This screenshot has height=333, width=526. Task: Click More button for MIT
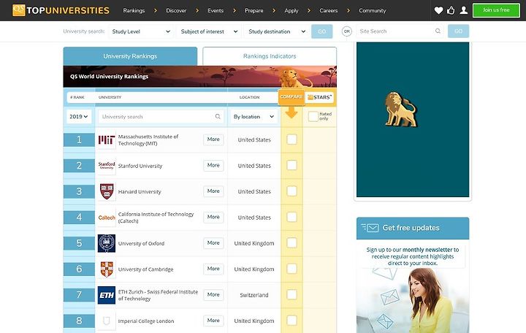(x=213, y=139)
